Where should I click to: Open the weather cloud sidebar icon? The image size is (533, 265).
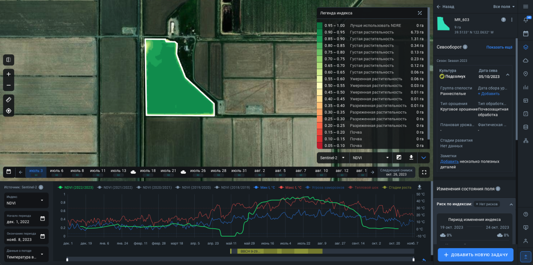(525, 61)
